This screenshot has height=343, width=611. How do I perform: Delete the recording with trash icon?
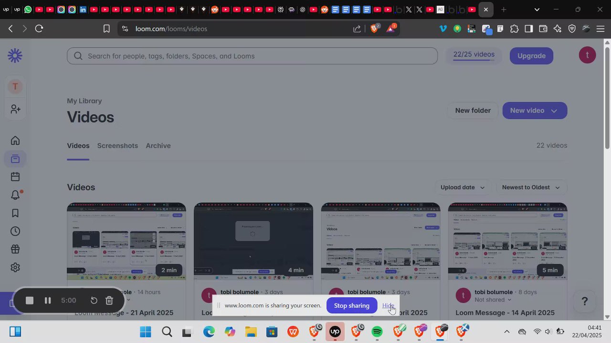tap(109, 301)
